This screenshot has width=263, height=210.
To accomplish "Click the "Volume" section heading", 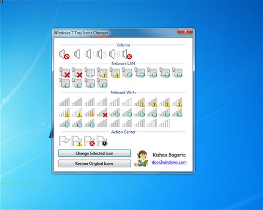I will (x=123, y=45).
